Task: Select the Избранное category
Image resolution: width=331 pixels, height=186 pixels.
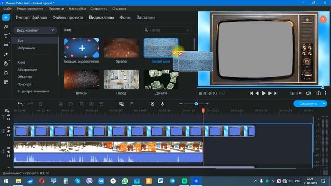Action: [26, 48]
